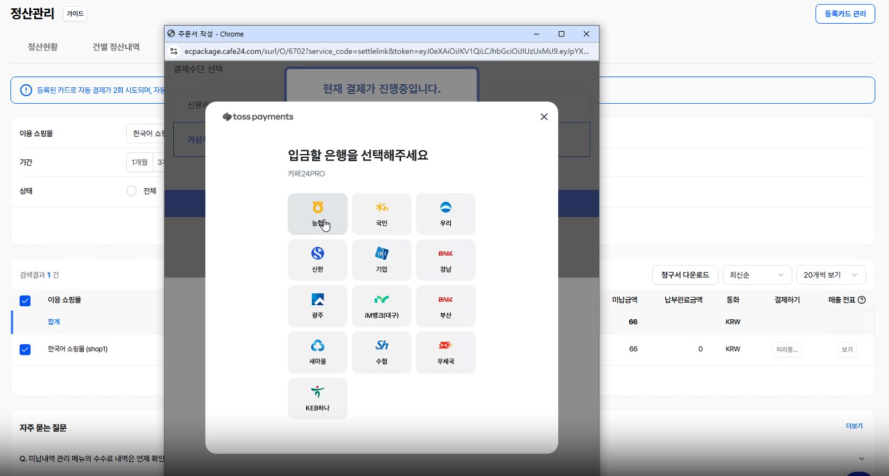Choose BNK 부산 bank
Viewport: 889px width, 476px height.
(x=445, y=306)
